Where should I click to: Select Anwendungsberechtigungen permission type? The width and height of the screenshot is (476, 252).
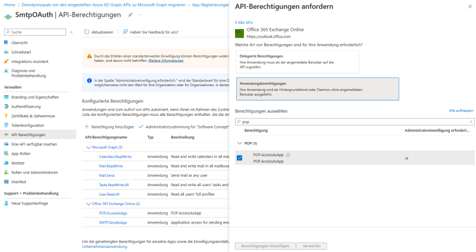pyautogui.click(x=317, y=89)
